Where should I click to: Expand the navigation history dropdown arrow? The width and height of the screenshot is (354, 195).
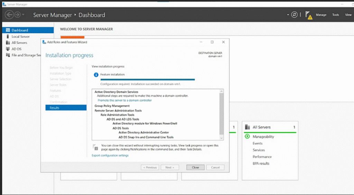[x=24, y=15]
